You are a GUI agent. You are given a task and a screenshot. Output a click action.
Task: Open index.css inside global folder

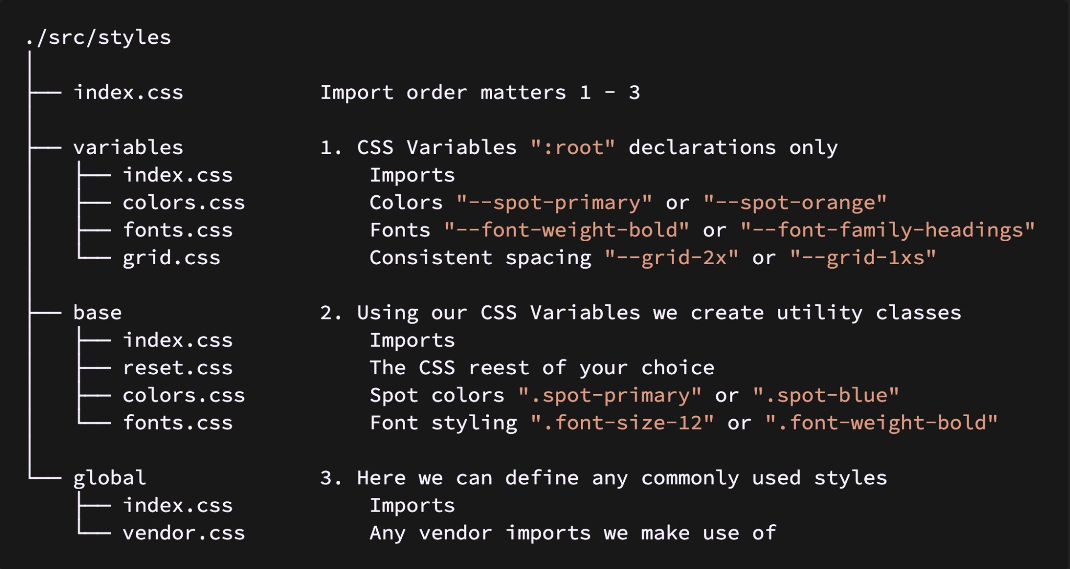178,505
